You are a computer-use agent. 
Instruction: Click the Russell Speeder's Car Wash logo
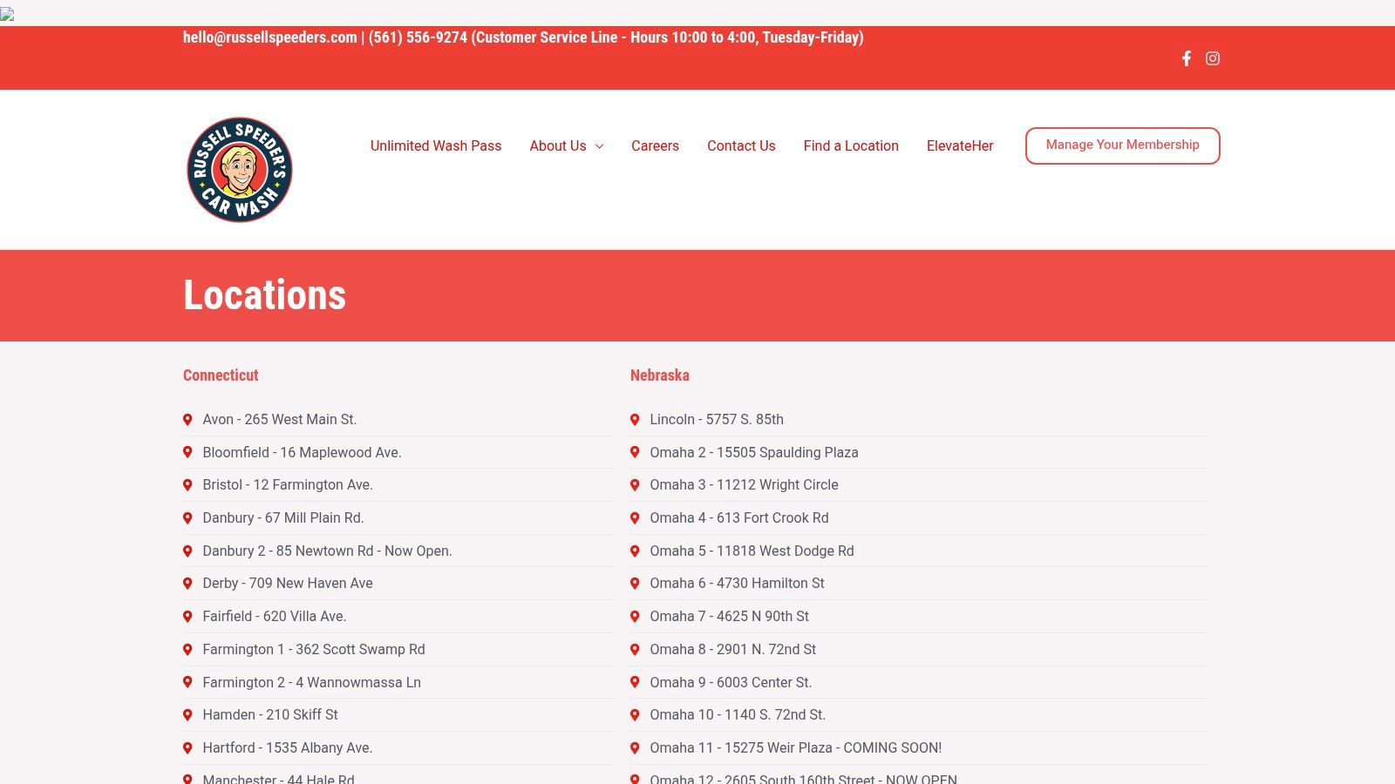[x=240, y=170]
